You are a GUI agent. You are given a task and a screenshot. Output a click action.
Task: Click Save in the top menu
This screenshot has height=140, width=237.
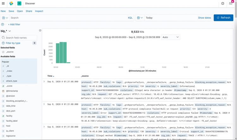tap(11, 11)
